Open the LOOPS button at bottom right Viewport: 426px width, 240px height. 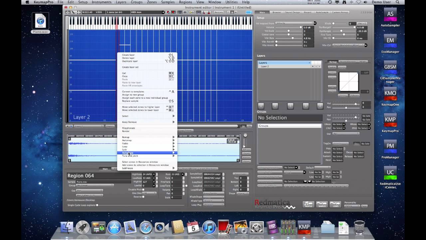[335, 204]
